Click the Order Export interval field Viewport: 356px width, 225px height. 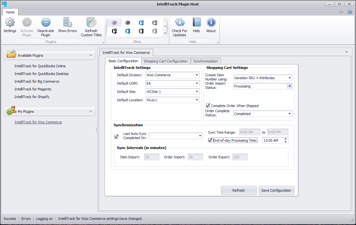click(x=240, y=157)
